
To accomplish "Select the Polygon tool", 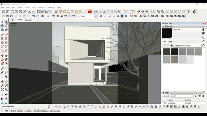I will 6,43.
